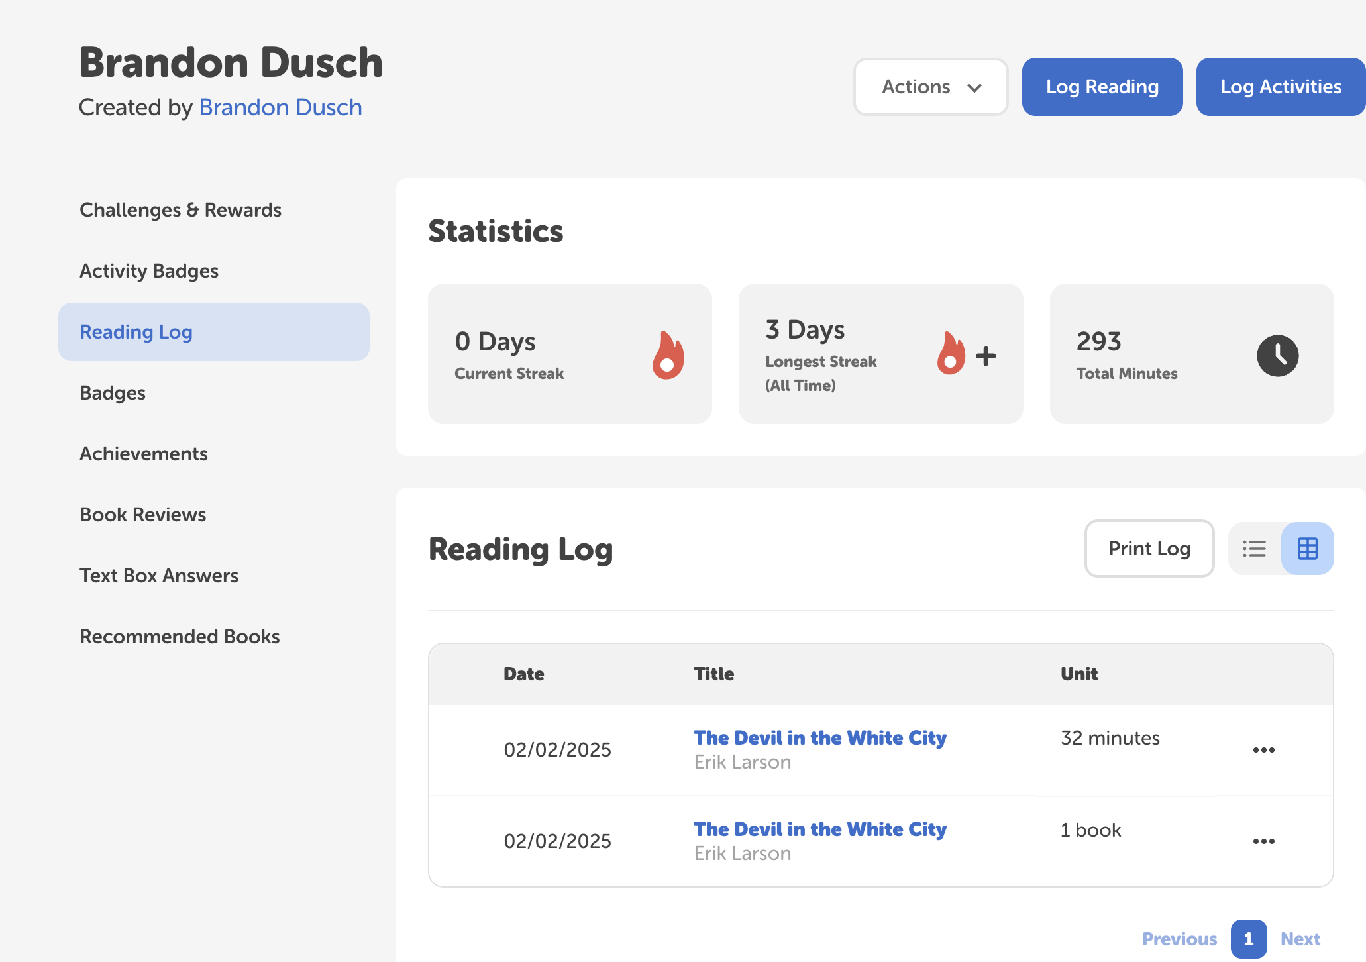Click the current streak flame icon

[667, 355]
